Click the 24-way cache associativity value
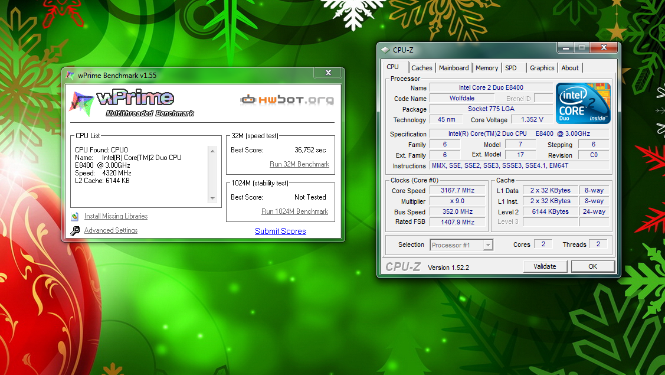This screenshot has width=665, height=375. [594, 211]
